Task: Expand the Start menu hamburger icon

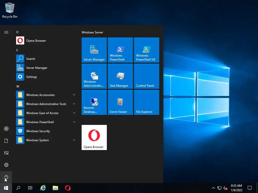Action: pos(6,32)
